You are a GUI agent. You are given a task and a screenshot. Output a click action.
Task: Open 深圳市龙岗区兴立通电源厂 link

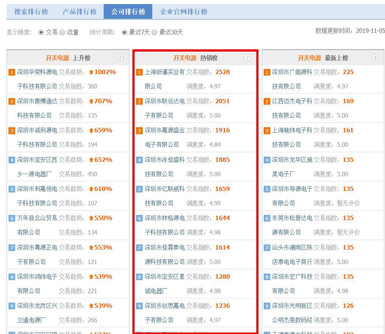[x=37, y=313]
